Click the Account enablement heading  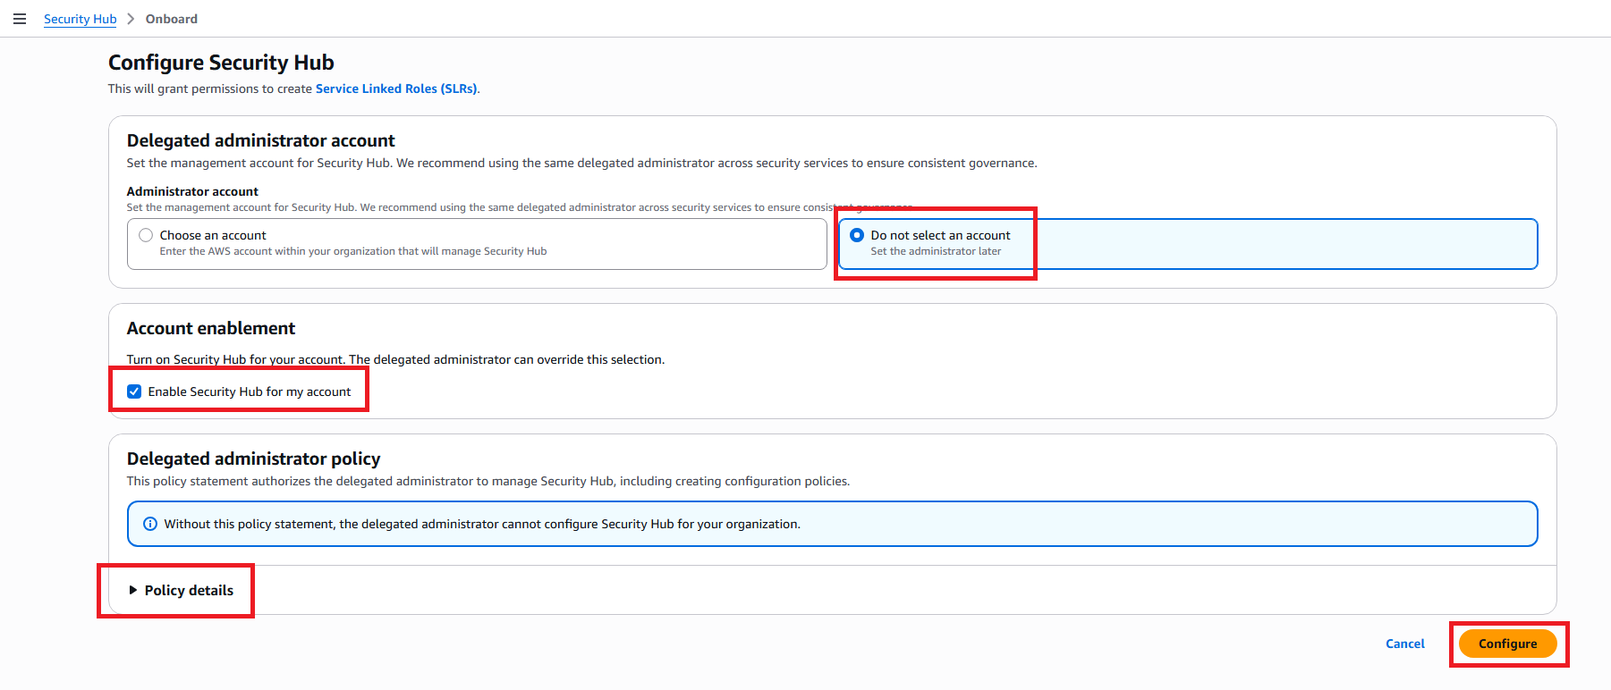coord(211,328)
